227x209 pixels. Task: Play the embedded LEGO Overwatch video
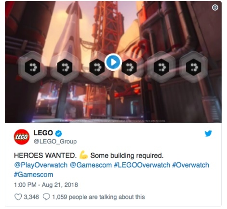113,62
